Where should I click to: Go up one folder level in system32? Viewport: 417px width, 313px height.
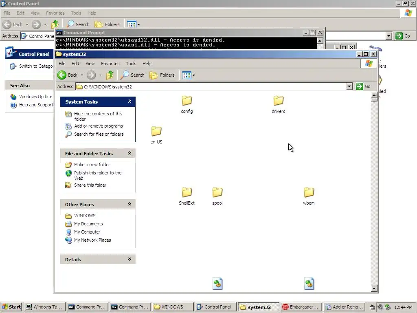[110, 75]
